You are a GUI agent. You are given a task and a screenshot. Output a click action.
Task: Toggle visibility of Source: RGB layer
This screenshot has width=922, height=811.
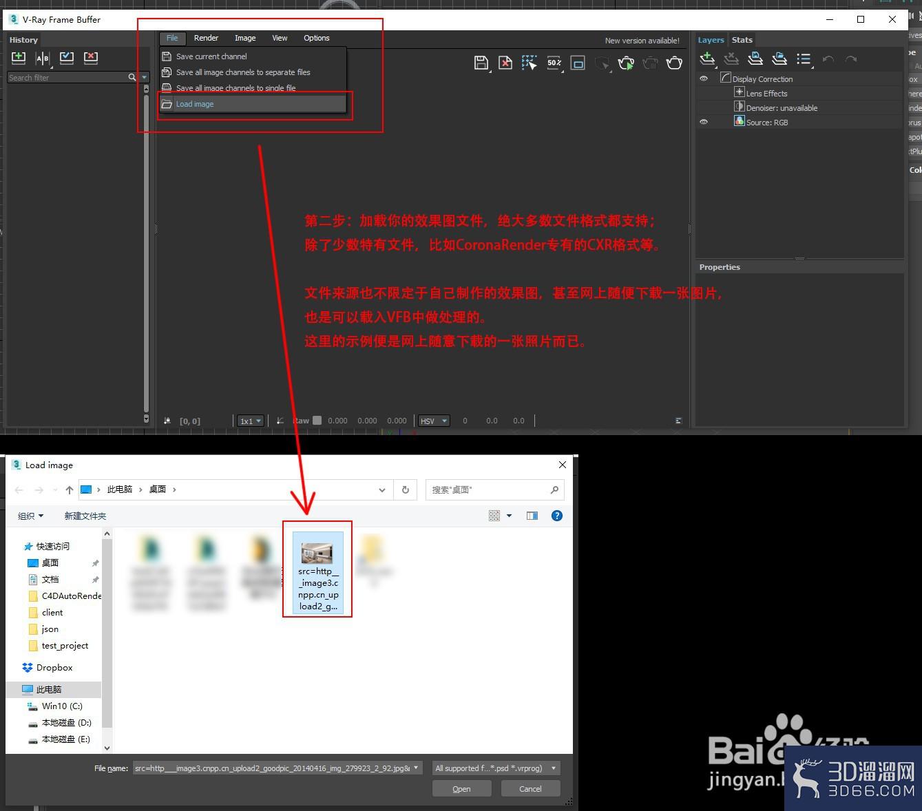coord(704,122)
